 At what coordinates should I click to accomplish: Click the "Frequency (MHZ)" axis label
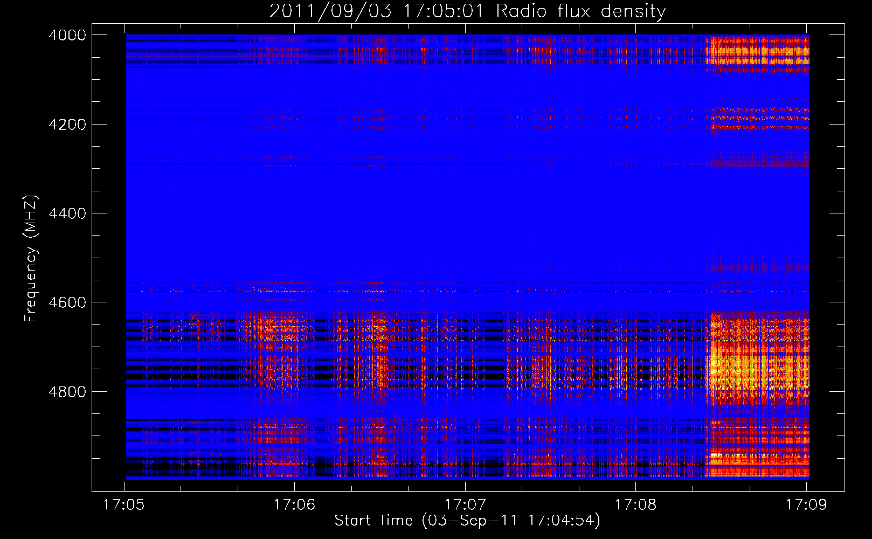pos(31,259)
